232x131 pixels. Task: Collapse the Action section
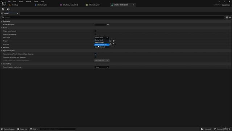pos(1,28)
